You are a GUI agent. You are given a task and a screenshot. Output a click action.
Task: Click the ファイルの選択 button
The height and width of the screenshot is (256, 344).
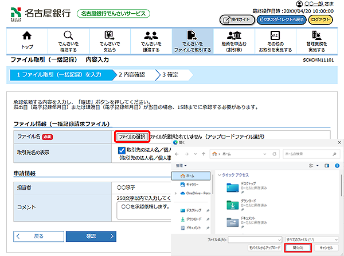click(x=133, y=137)
